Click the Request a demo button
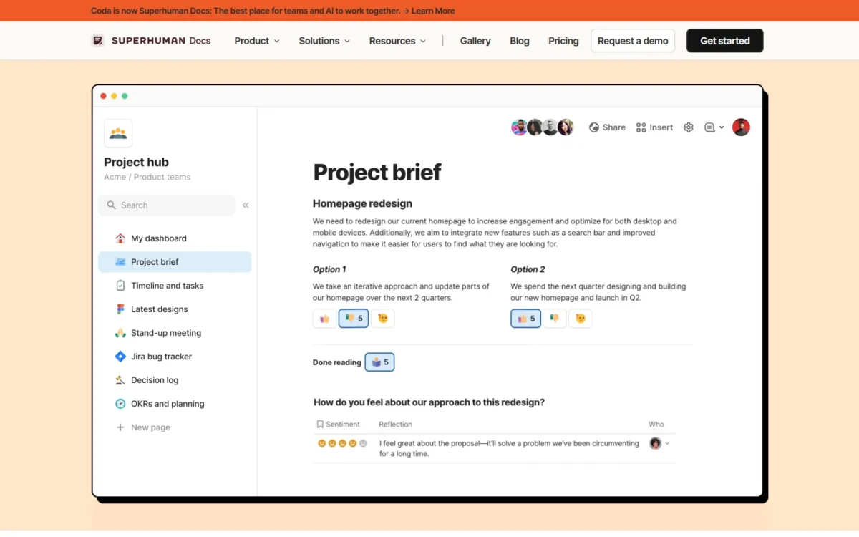Viewport: 859px width, 537px height. coord(633,41)
